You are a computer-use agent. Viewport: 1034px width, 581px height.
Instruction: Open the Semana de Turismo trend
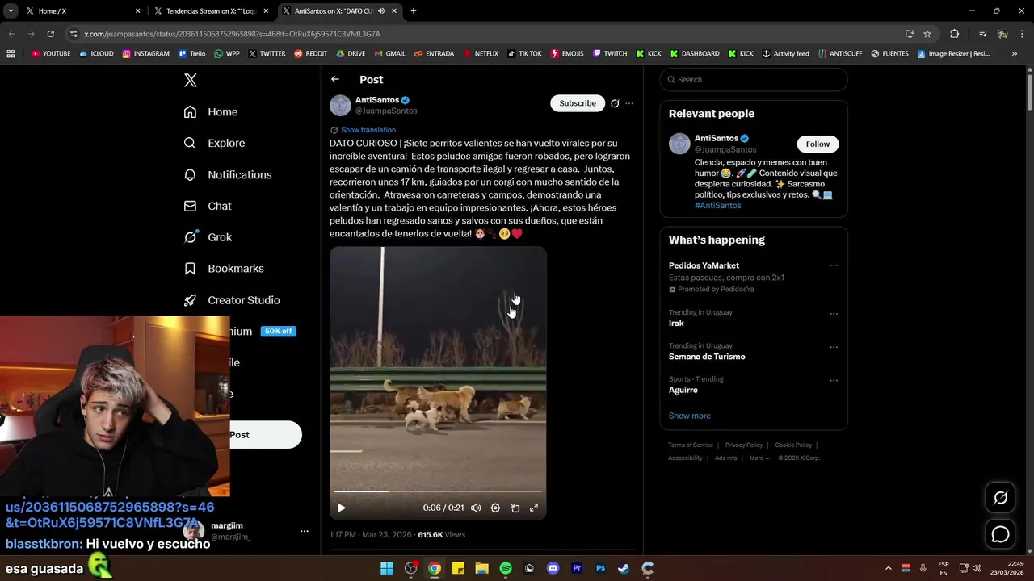click(x=707, y=357)
